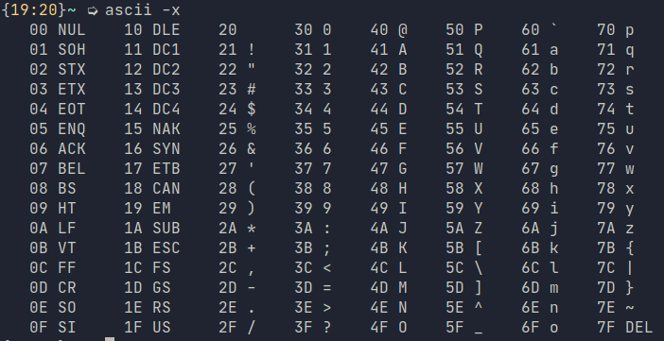664x341 pixels.
Task: Click the "57 W" entry
Action: coord(464,169)
